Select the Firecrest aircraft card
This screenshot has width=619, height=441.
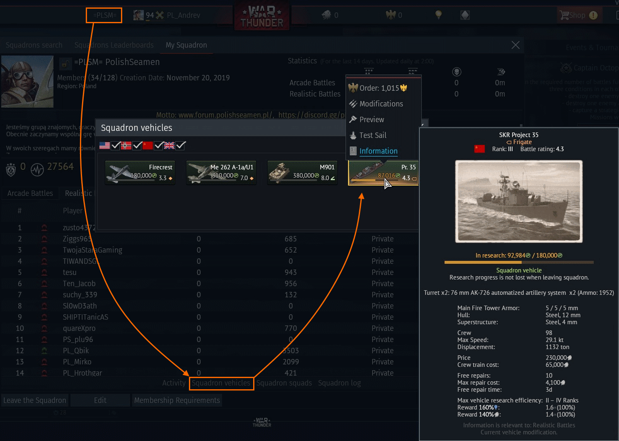(140, 172)
